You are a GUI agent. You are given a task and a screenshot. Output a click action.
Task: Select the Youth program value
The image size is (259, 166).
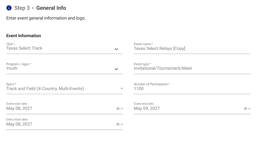click(x=12, y=68)
